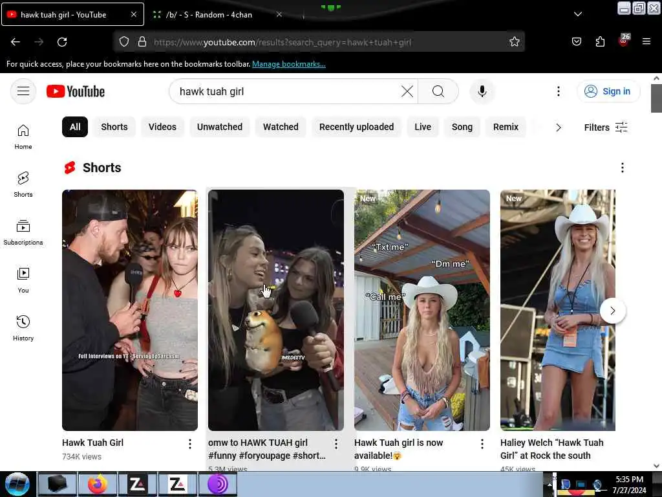Open the purple Tor Browser taskbar icon
662x497 pixels.
[217, 484]
